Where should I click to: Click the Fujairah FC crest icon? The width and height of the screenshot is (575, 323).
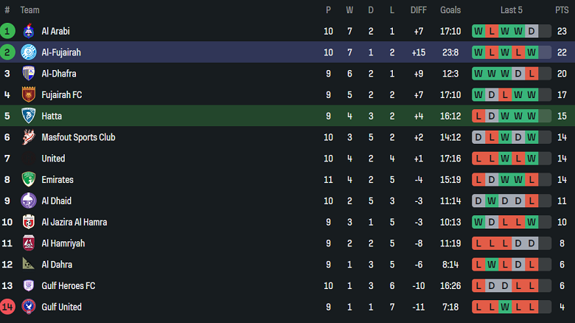[29, 95]
